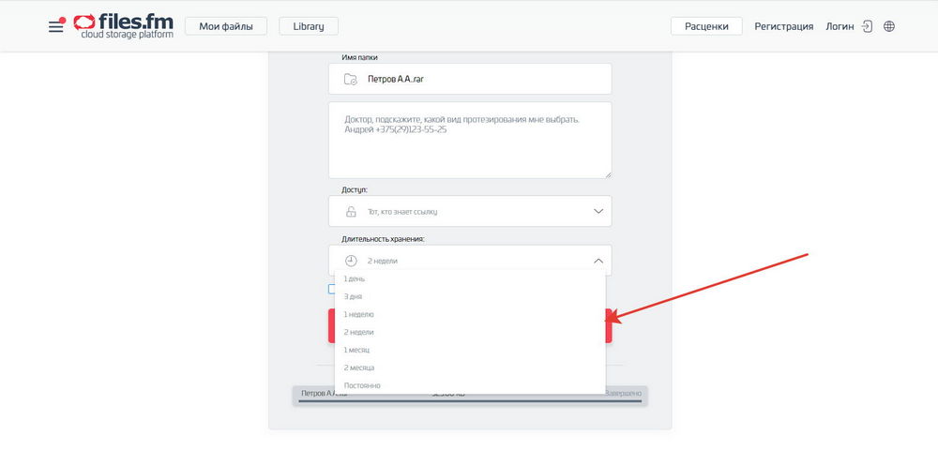Click the folder icon beside folder name
938x450 pixels.
tap(350, 80)
